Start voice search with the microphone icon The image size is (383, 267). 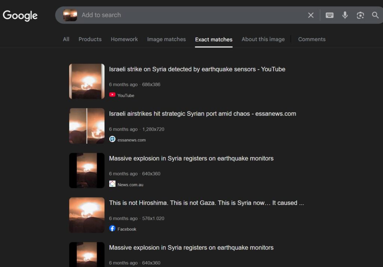[345, 15]
